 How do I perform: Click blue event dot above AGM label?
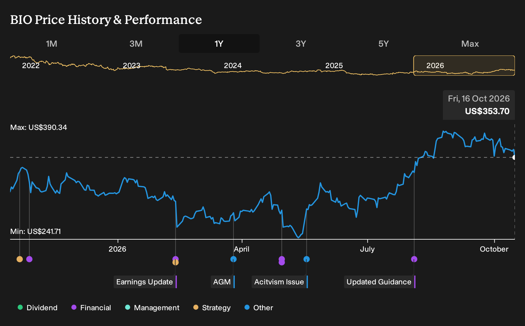pyautogui.click(x=233, y=259)
